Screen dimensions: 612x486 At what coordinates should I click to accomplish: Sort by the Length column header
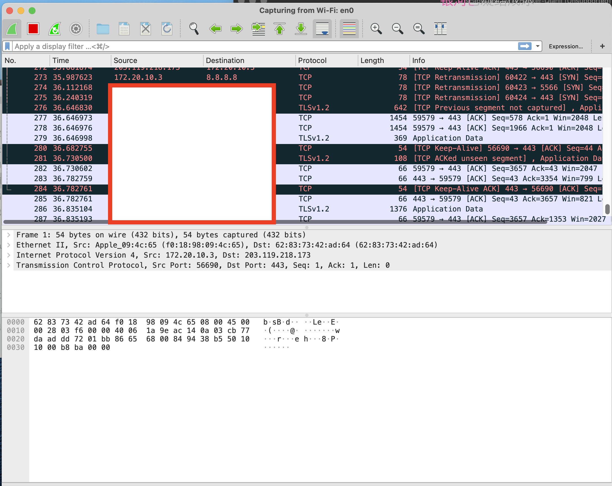(384, 60)
